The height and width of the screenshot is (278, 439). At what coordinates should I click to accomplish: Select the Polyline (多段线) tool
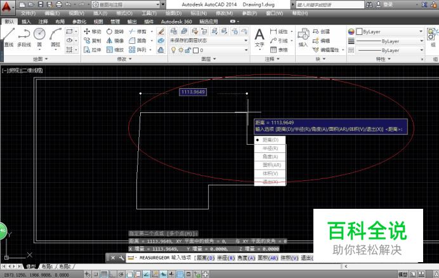[x=24, y=37]
